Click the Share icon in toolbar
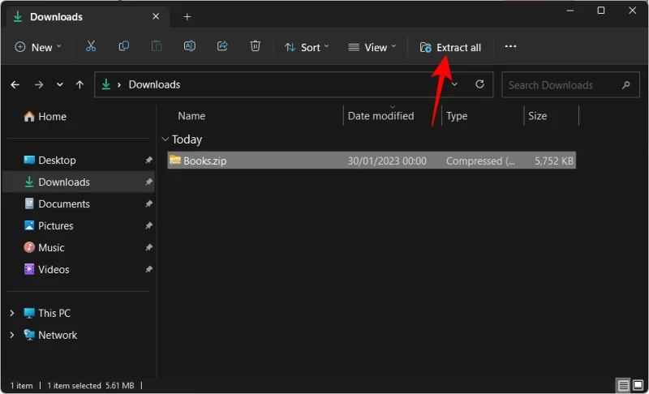This screenshot has height=394, width=649. click(222, 47)
